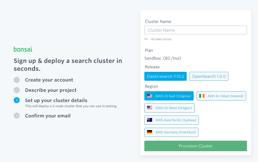
Task: Click the step 4 circle indicator
Action: 17,116
